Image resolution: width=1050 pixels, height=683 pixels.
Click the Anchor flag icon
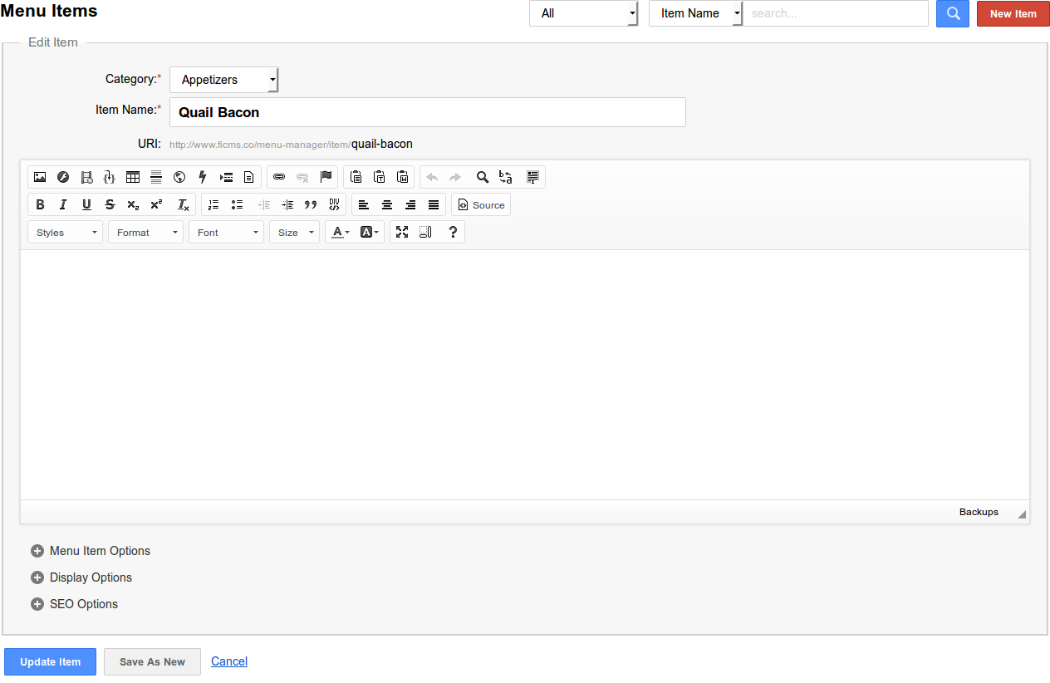point(326,177)
